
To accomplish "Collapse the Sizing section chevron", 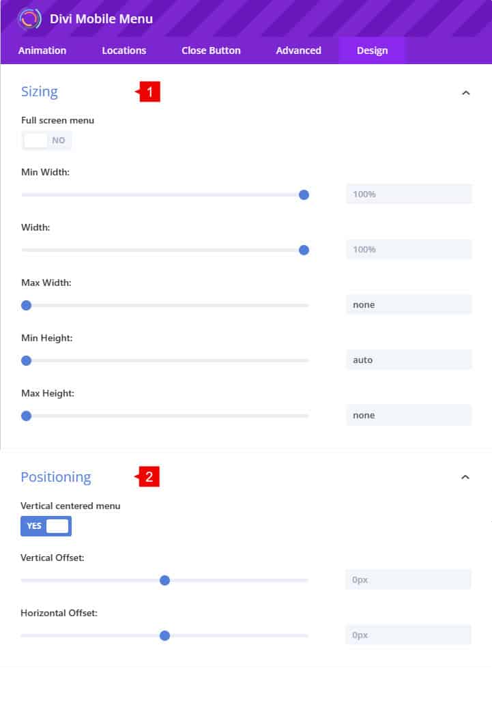I will 466,93.
